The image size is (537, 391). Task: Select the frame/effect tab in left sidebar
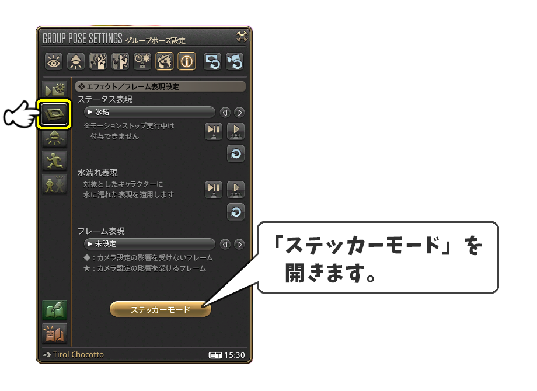point(54,114)
